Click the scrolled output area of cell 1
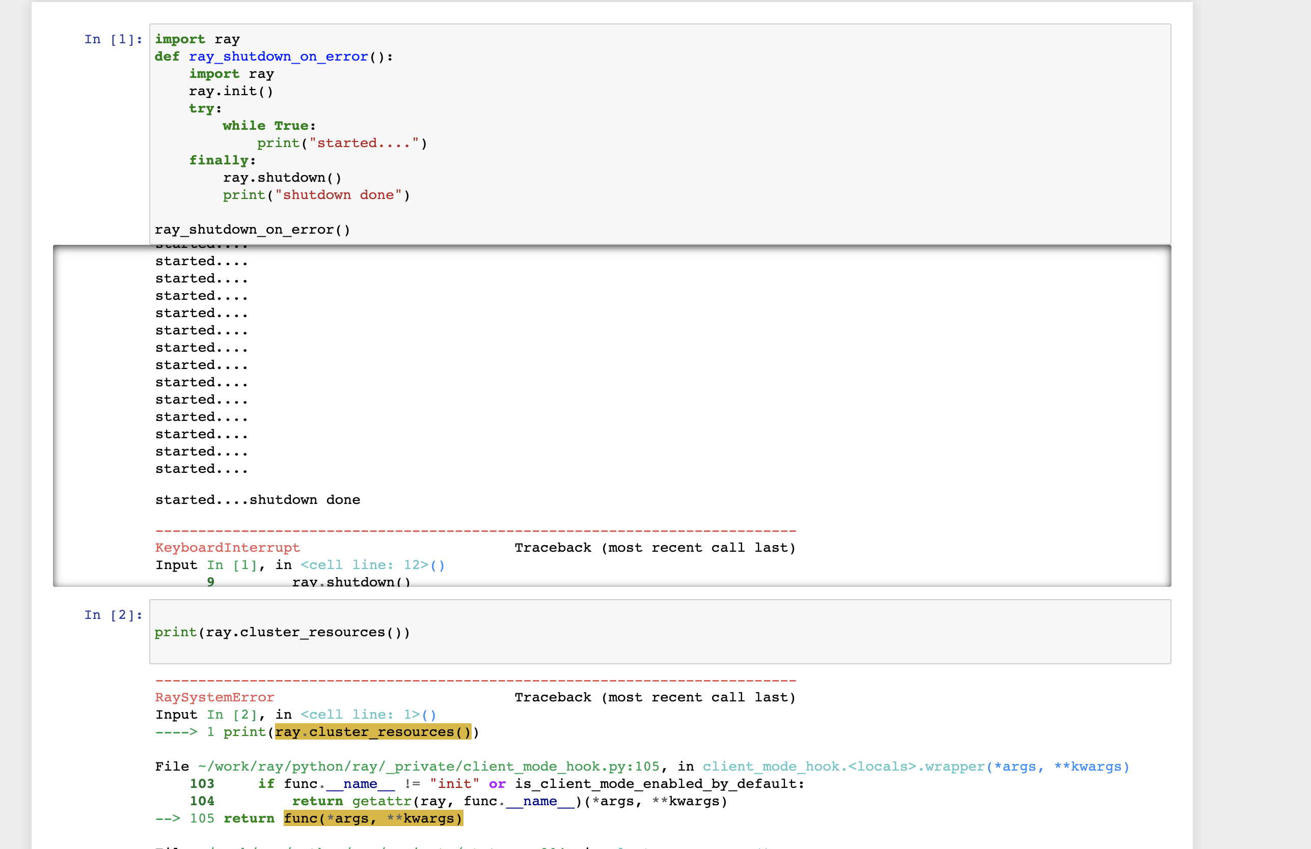Image resolution: width=1311 pixels, height=849 pixels. coord(612,416)
